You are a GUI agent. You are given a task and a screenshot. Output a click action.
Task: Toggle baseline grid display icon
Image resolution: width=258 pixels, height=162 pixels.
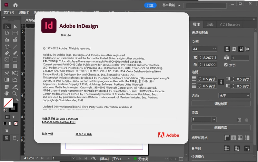[x=233, y=137]
